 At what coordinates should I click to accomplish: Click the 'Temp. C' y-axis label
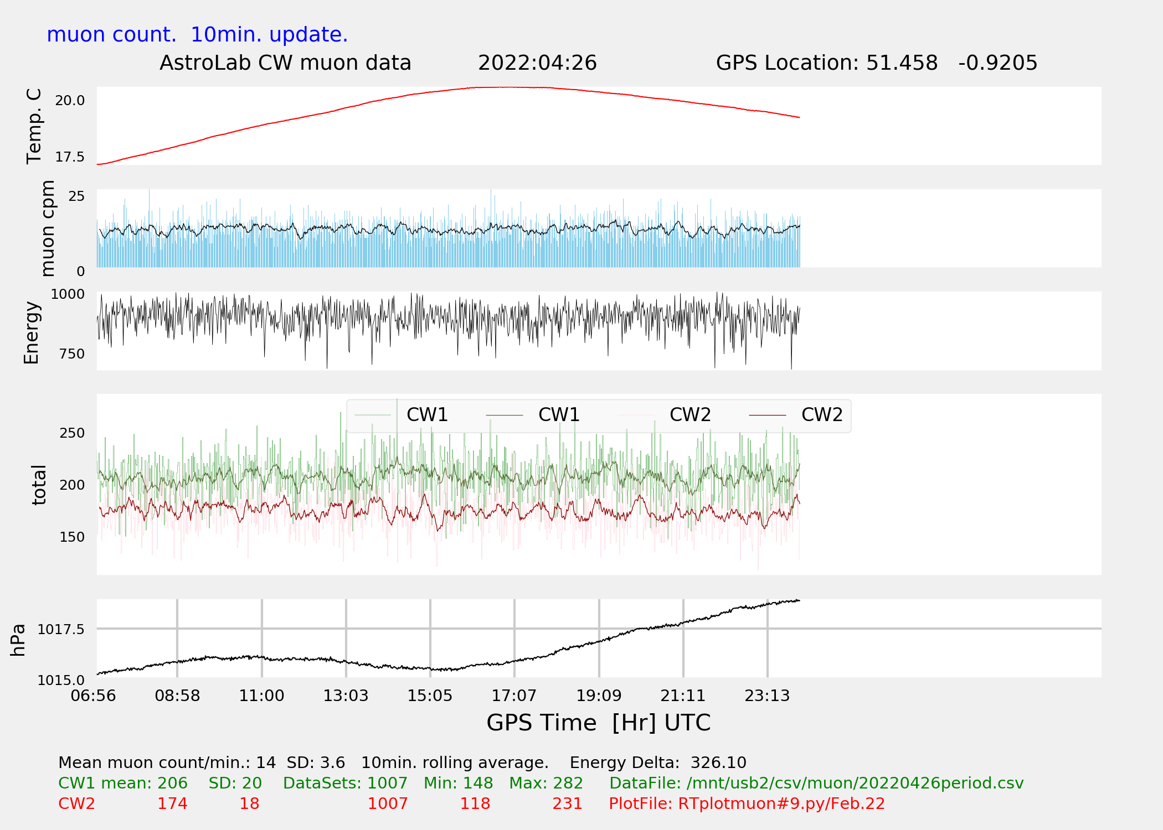[x=34, y=126]
